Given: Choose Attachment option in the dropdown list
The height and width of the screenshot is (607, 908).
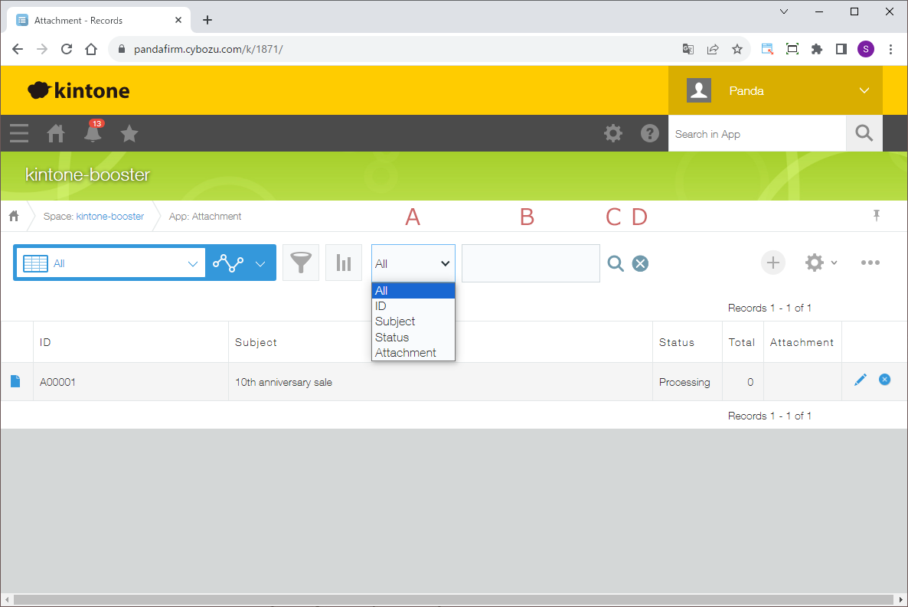Looking at the screenshot, I should click(x=406, y=353).
